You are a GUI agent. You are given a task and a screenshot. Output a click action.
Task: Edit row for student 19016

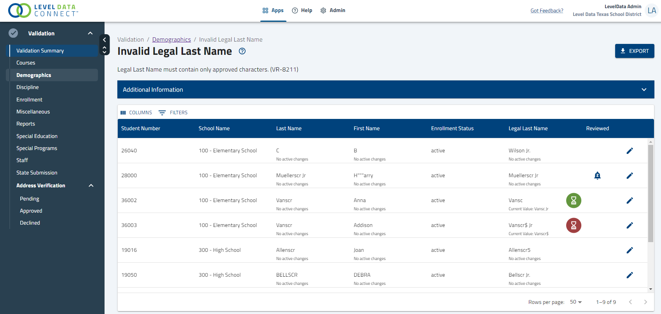(630, 250)
